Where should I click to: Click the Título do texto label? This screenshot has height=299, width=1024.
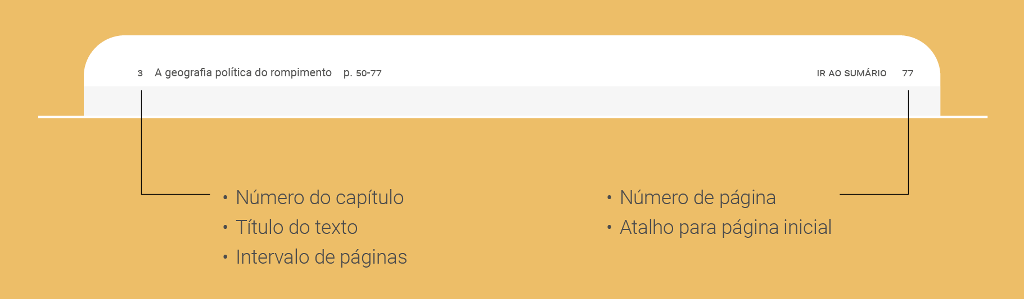click(296, 228)
